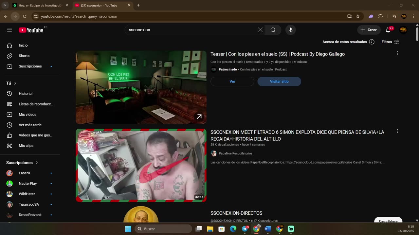Open Microsoft Edge from the taskbar
Image resolution: width=419 pixels, height=235 pixels.
point(233,229)
